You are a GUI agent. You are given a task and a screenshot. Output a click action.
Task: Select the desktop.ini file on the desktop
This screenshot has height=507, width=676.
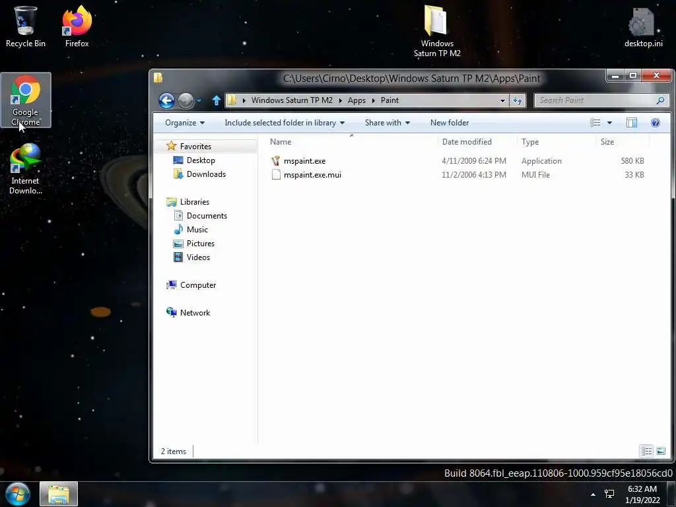pyautogui.click(x=643, y=26)
